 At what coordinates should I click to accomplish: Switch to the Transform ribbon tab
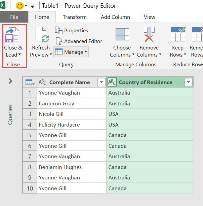click(75, 17)
